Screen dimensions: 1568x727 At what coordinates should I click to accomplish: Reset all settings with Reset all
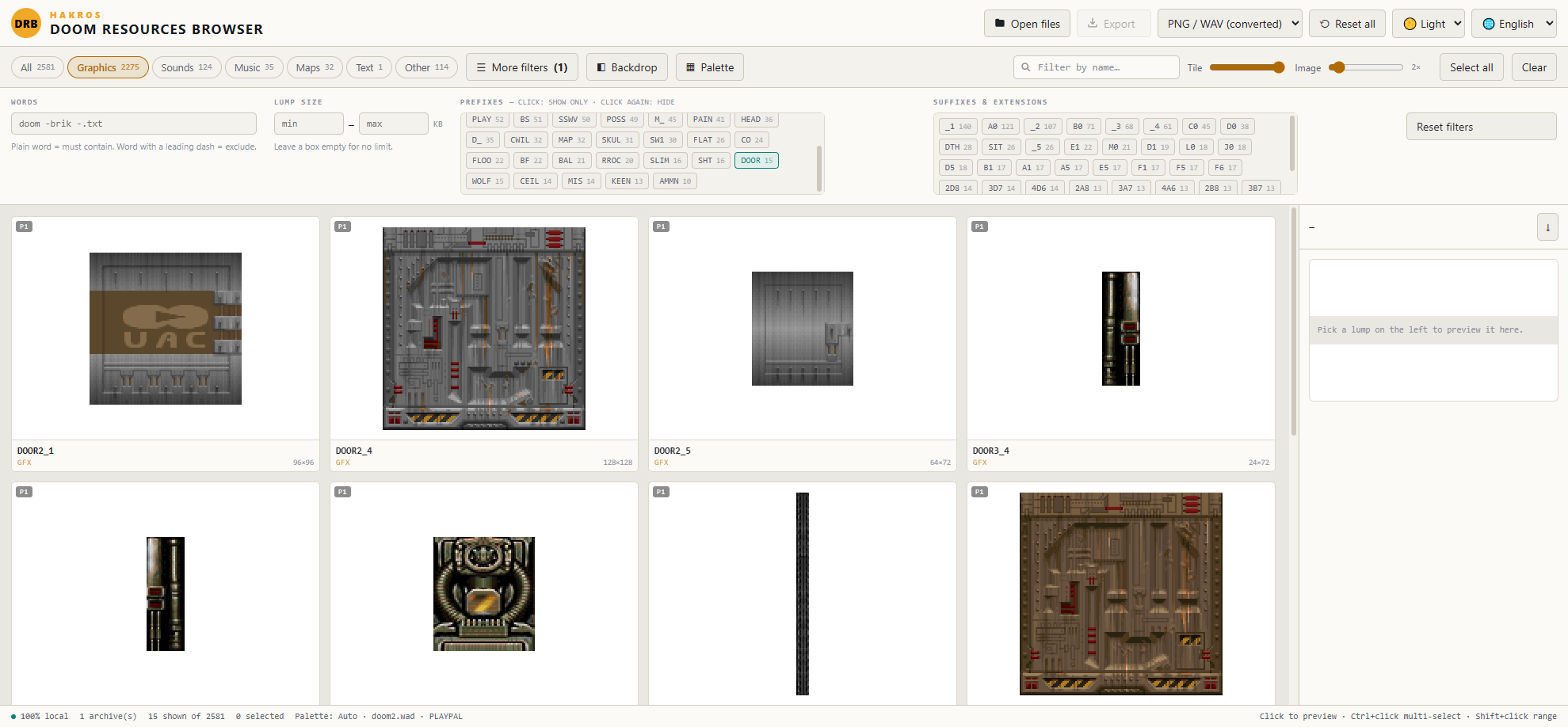[x=1347, y=24]
